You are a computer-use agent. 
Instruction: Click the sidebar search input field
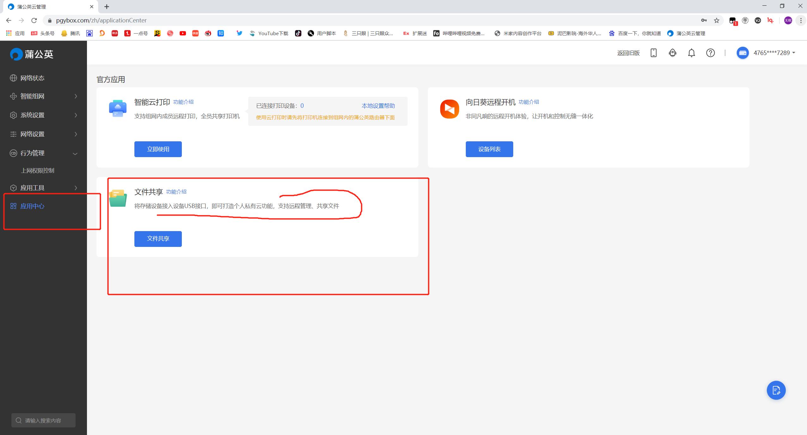pos(43,420)
